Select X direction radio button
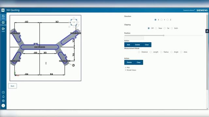Screen dimensions: 209x117 (x=155, y=20)
